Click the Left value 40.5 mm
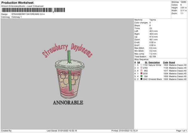 [x=154, y=31]
